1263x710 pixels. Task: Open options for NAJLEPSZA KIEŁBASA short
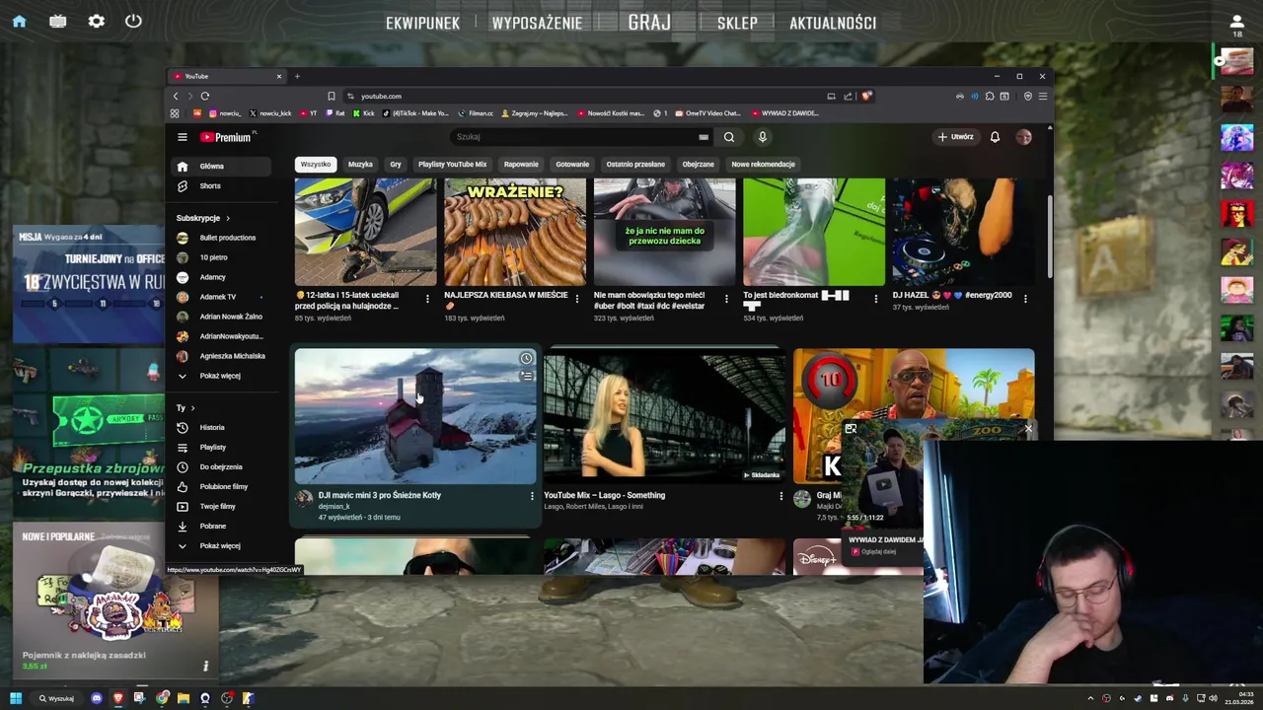coord(577,299)
